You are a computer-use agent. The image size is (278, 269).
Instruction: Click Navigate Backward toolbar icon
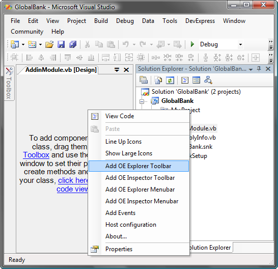(x=160, y=44)
